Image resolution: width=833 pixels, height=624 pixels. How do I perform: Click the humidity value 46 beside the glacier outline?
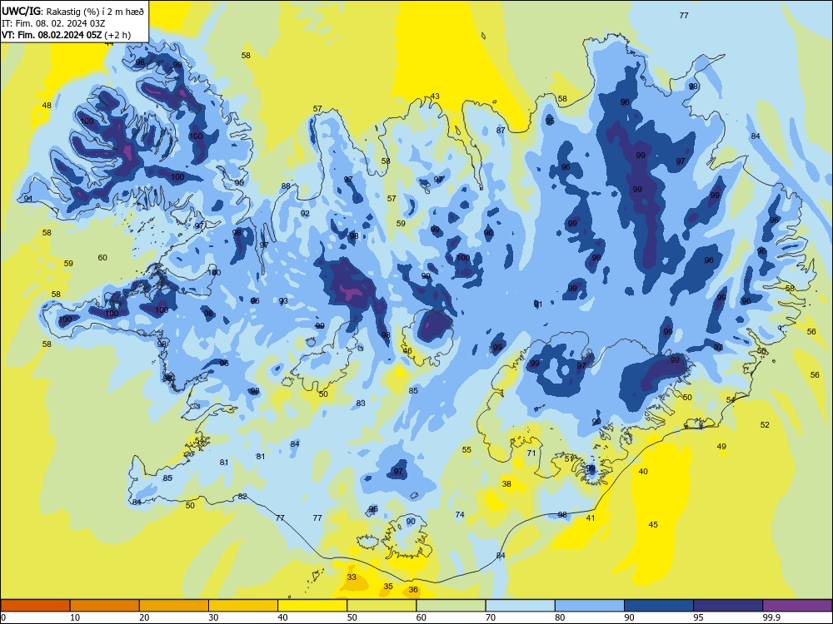pos(407,350)
